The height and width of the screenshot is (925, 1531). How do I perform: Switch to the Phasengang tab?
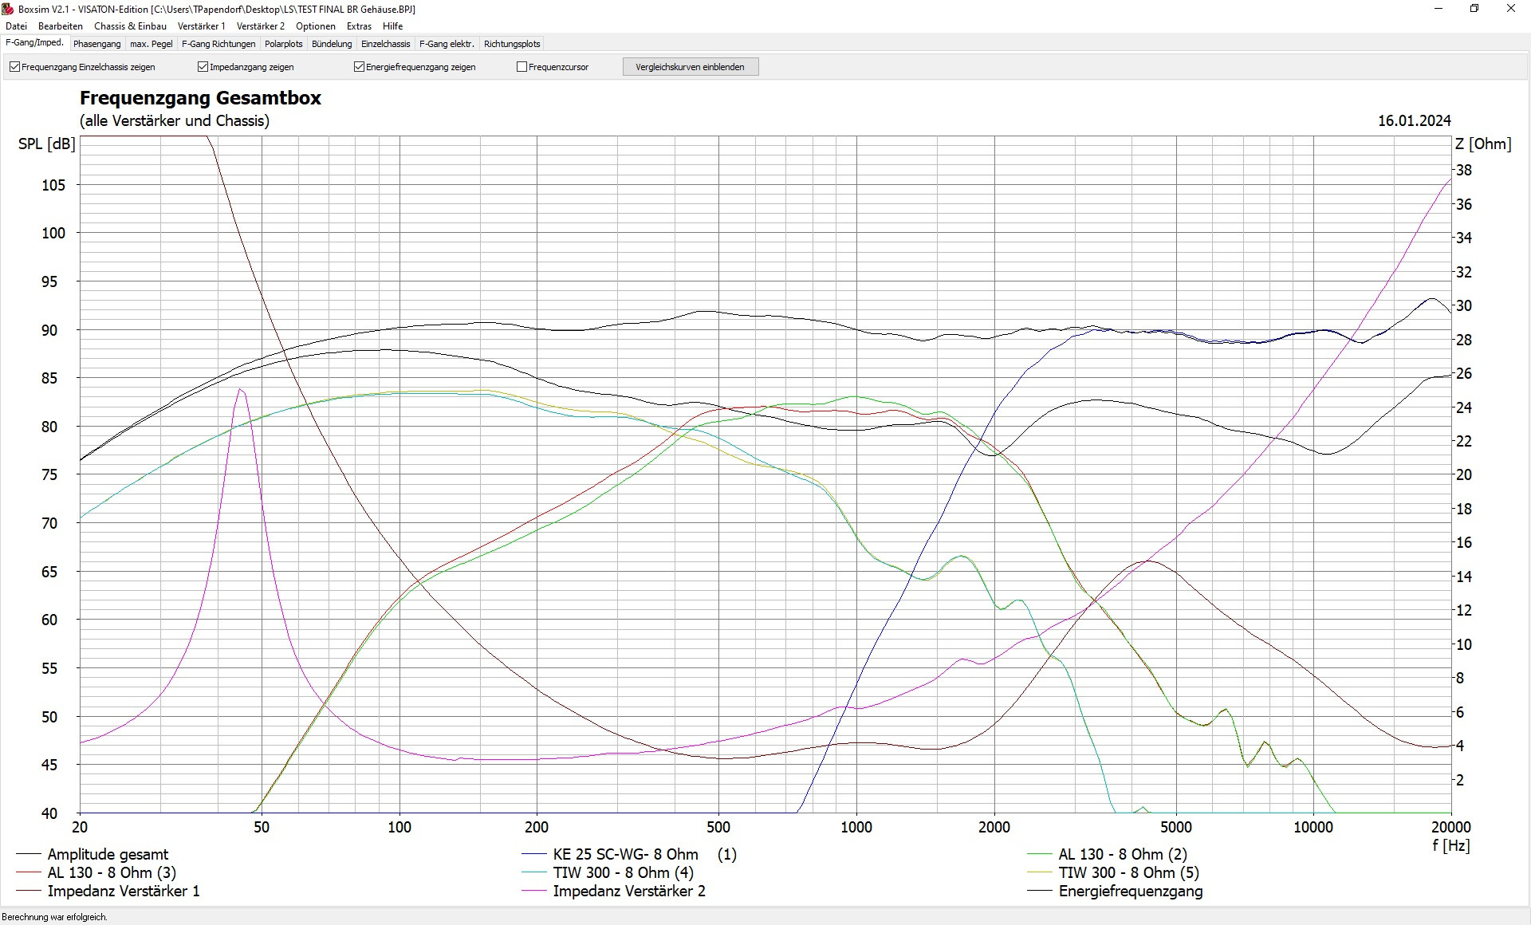pyautogui.click(x=97, y=44)
